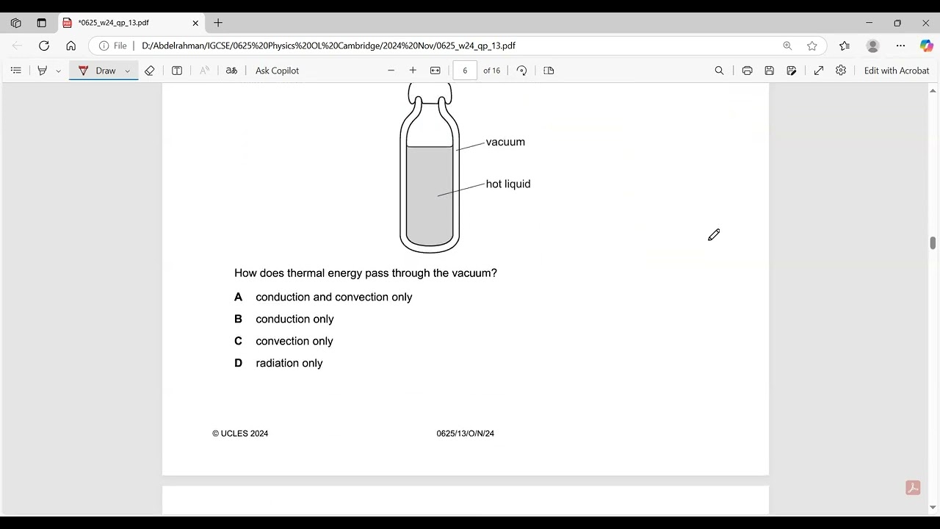Screen dimensions: 940x529
Task: Click the address bar file path
Action: 328,46
